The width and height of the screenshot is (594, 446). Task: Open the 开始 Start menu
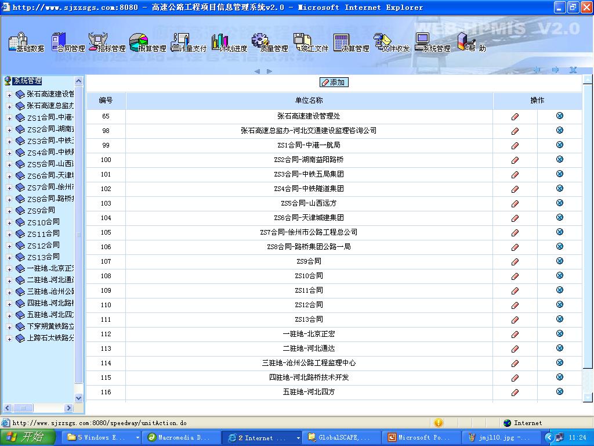[x=27, y=437]
